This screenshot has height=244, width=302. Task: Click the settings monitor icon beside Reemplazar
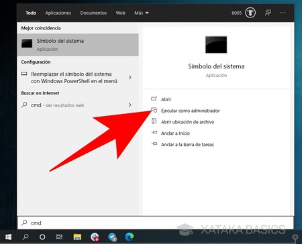[24, 74]
